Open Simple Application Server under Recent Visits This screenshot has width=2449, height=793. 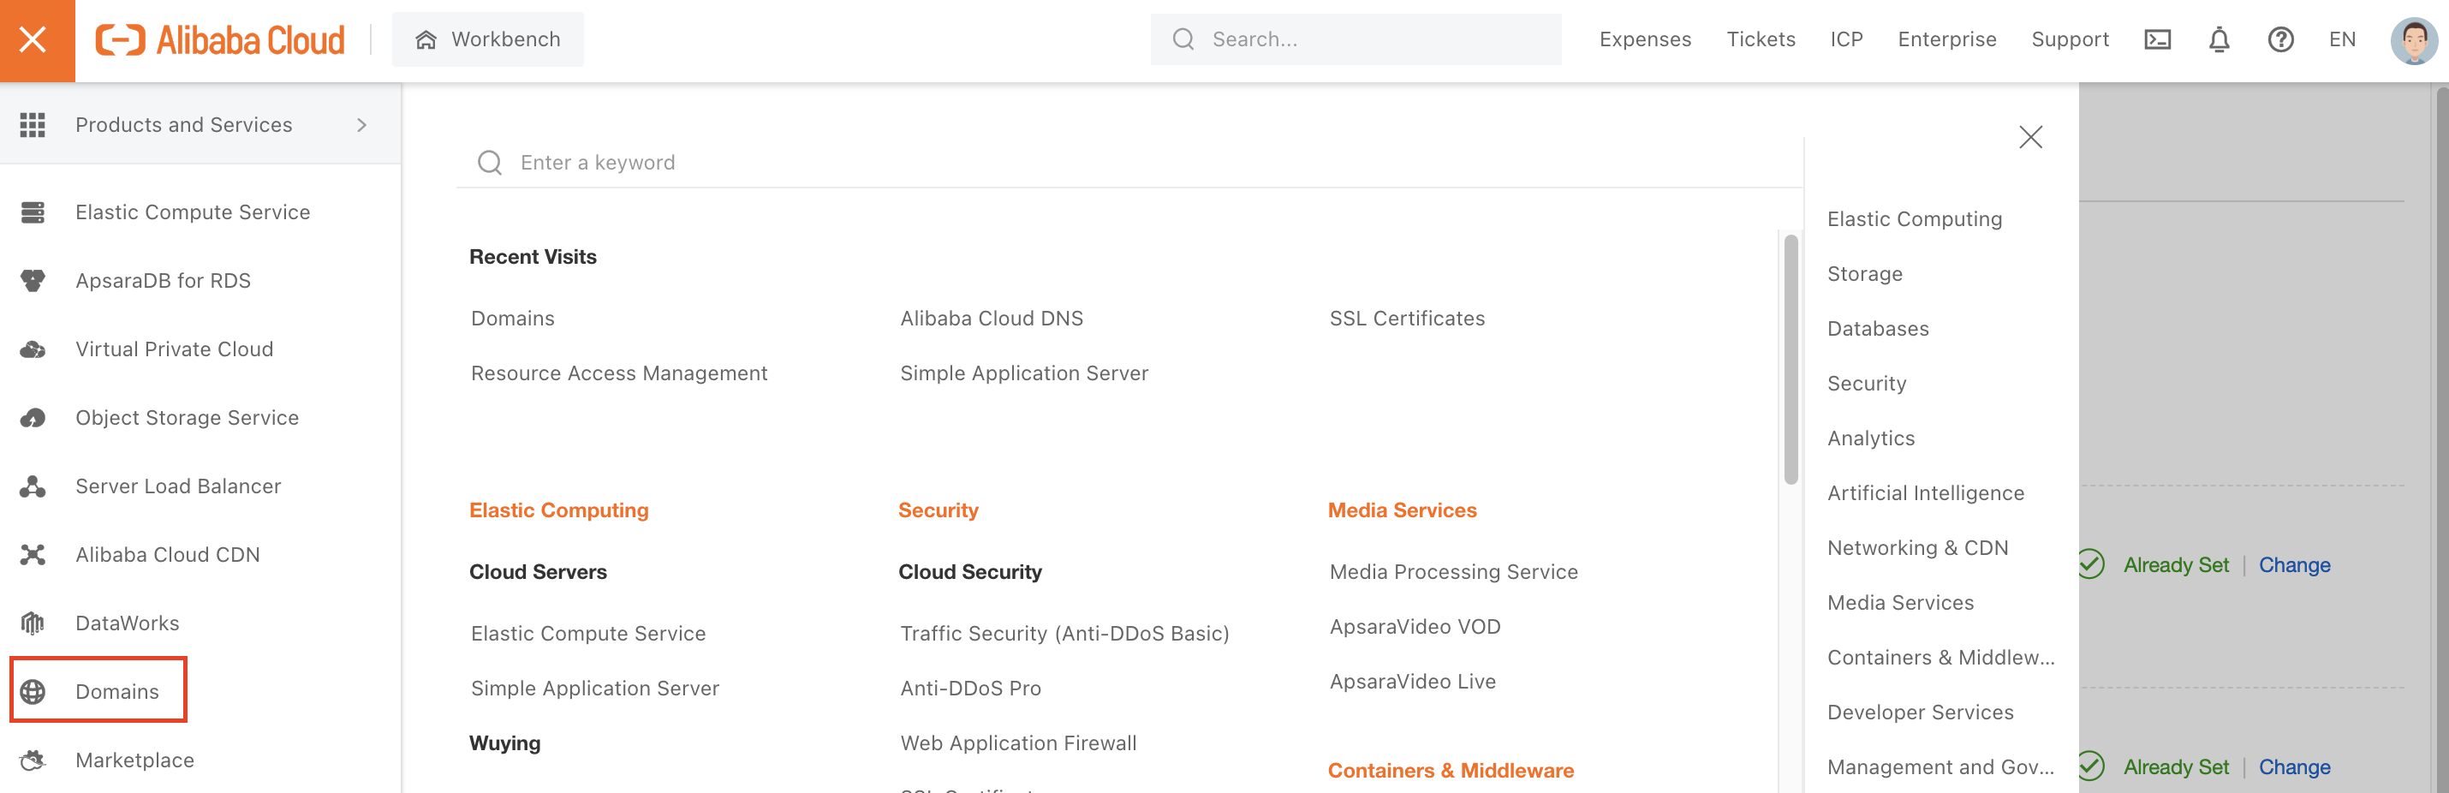[1024, 373]
